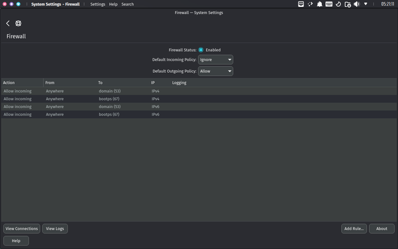
Task: Open notifications bell in system tray
Action: click(x=320, y=4)
